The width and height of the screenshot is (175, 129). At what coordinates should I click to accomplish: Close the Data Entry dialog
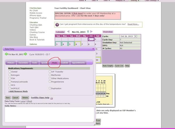tap(93, 49)
